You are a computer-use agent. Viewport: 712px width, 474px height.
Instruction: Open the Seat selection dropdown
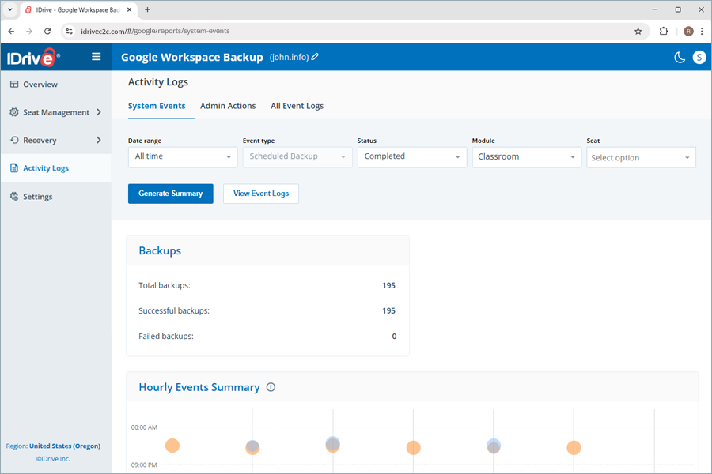641,157
